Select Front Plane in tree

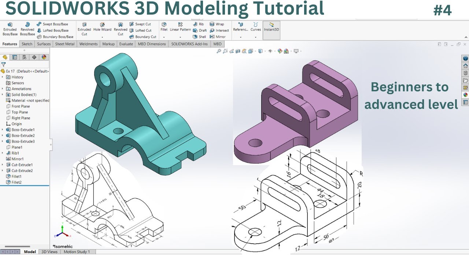[x=18, y=106]
